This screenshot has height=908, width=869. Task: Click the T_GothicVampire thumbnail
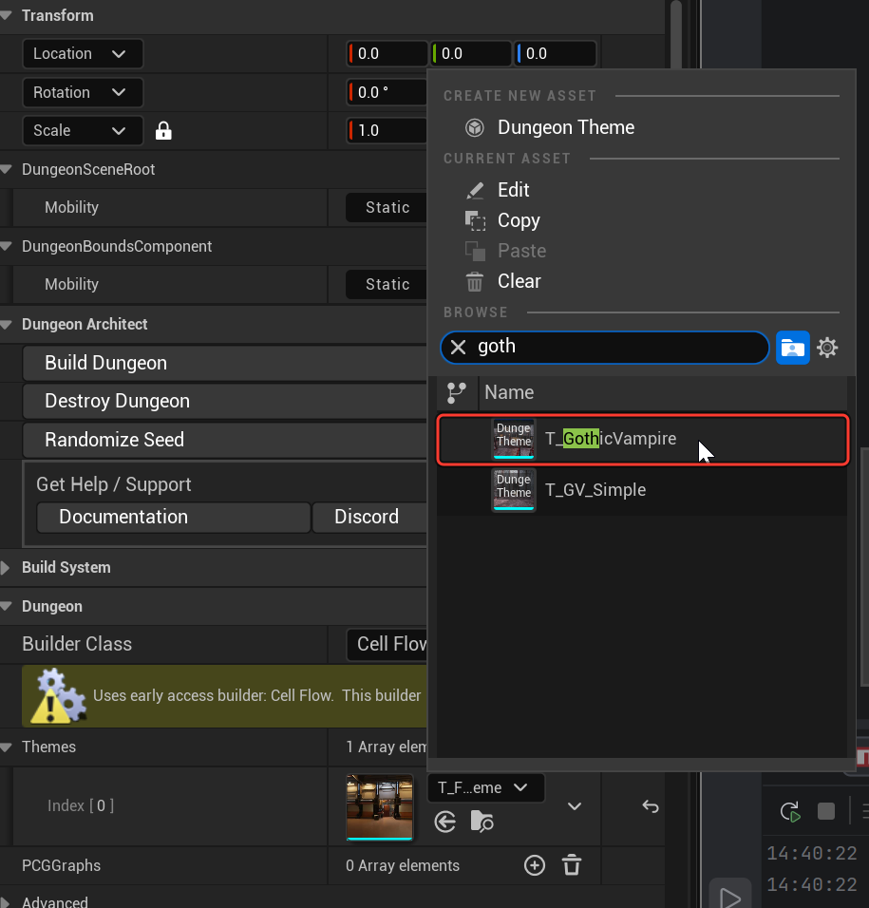pos(514,440)
